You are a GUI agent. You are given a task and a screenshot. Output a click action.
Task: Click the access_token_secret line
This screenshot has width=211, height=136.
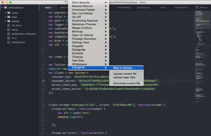tap(103, 89)
